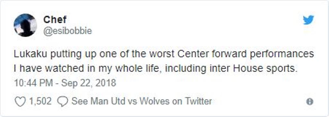Click the word Twitter in the bottom link
The height and width of the screenshot is (117, 329).
[x=198, y=102]
